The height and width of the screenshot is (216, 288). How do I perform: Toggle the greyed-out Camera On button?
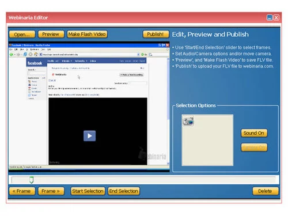[x=254, y=147]
